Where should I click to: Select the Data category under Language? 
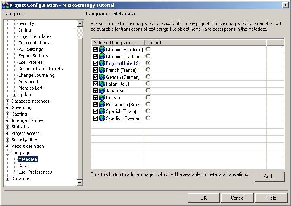(23, 166)
